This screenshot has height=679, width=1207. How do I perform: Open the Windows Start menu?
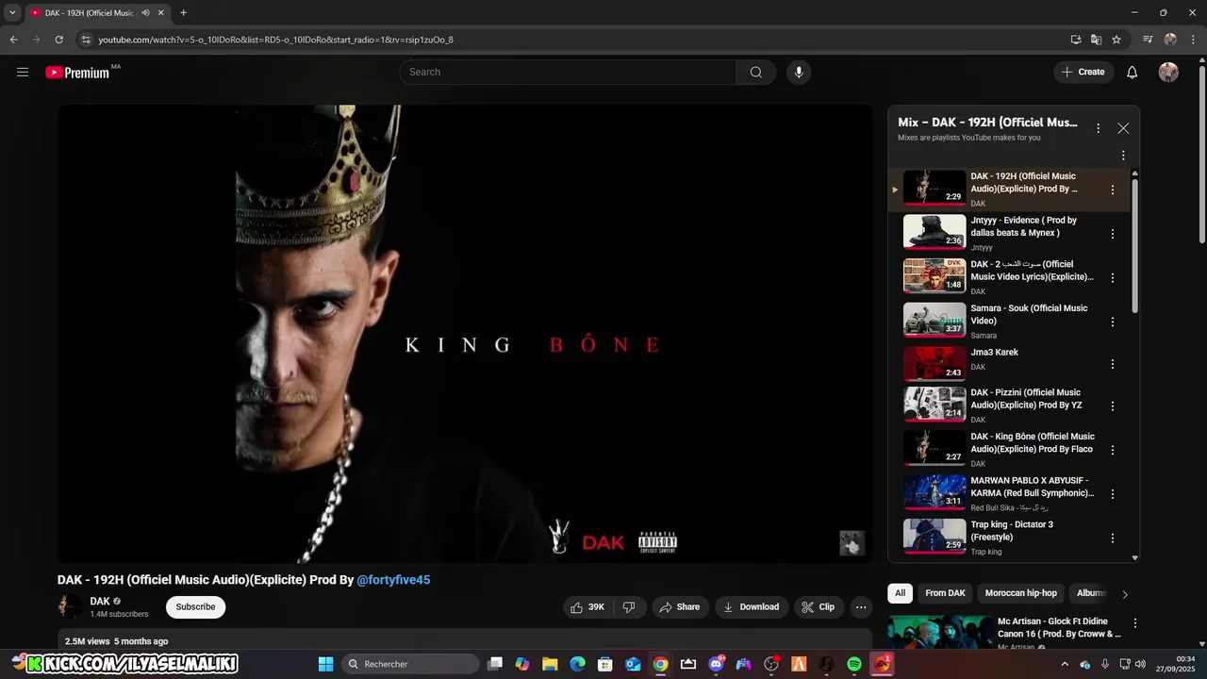coord(325,664)
